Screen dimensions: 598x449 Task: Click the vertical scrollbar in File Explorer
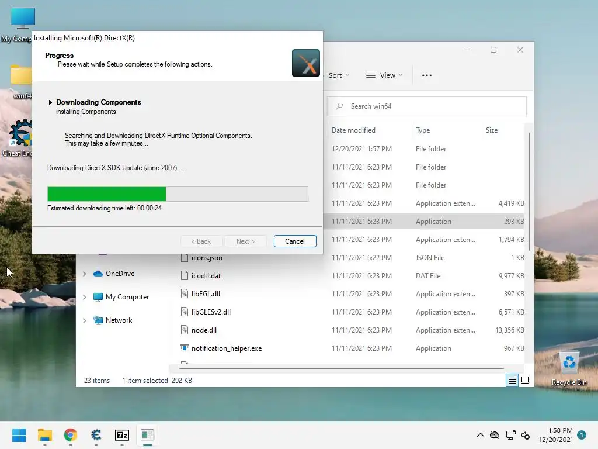pos(529,191)
